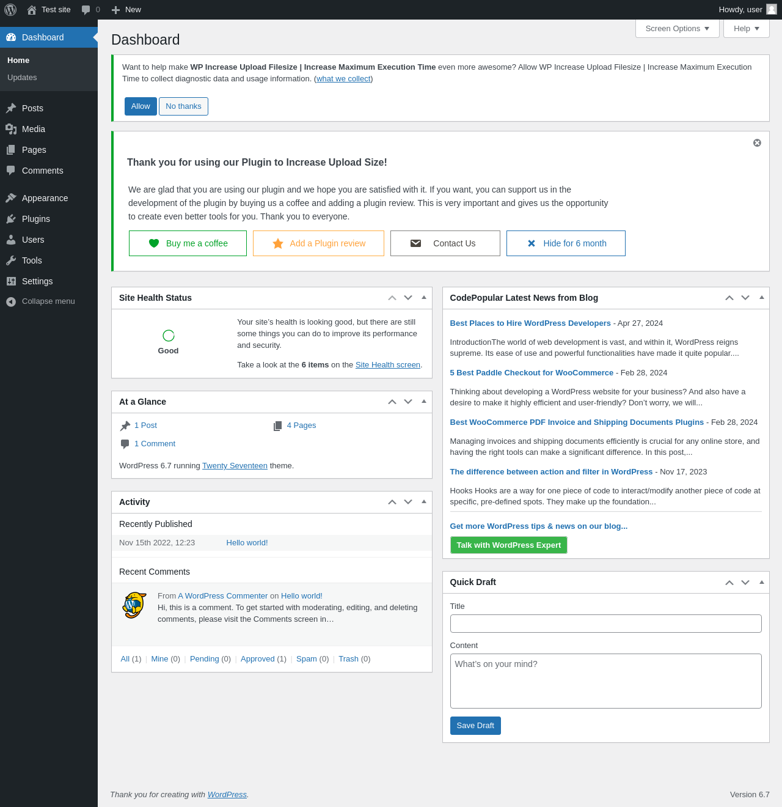Click the Users person icon in sidebar
Viewport: 782px width, 807px height.
11,240
